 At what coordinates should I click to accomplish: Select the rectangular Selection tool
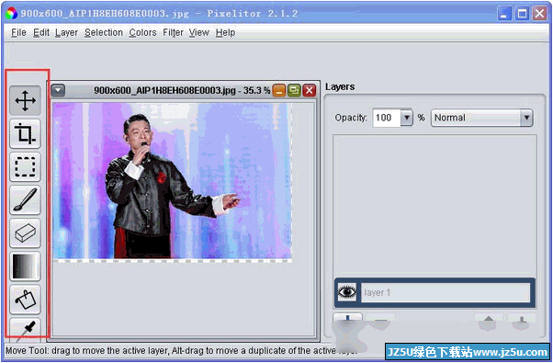pyautogui.click(x=25, y=166)
